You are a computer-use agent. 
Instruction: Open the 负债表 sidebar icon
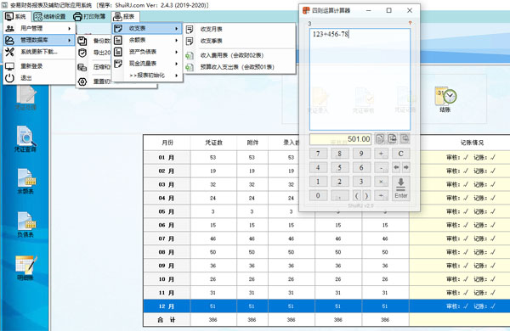pyautogui.click(x=25, y=224)
